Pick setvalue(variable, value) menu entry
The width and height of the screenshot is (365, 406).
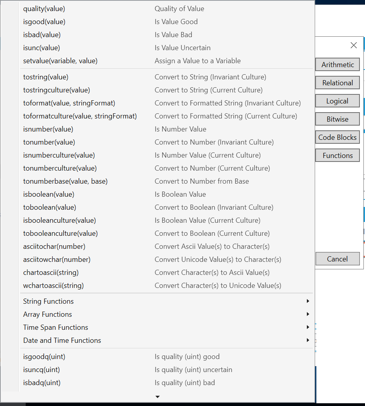coord(60,61)
